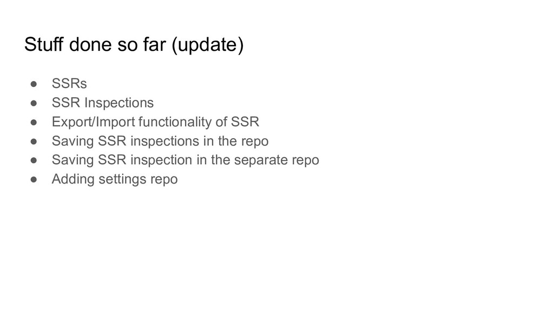
Task: Click the 'Saving SSR inspection in the separate repo' line
Action: click(x=186, y=160)
